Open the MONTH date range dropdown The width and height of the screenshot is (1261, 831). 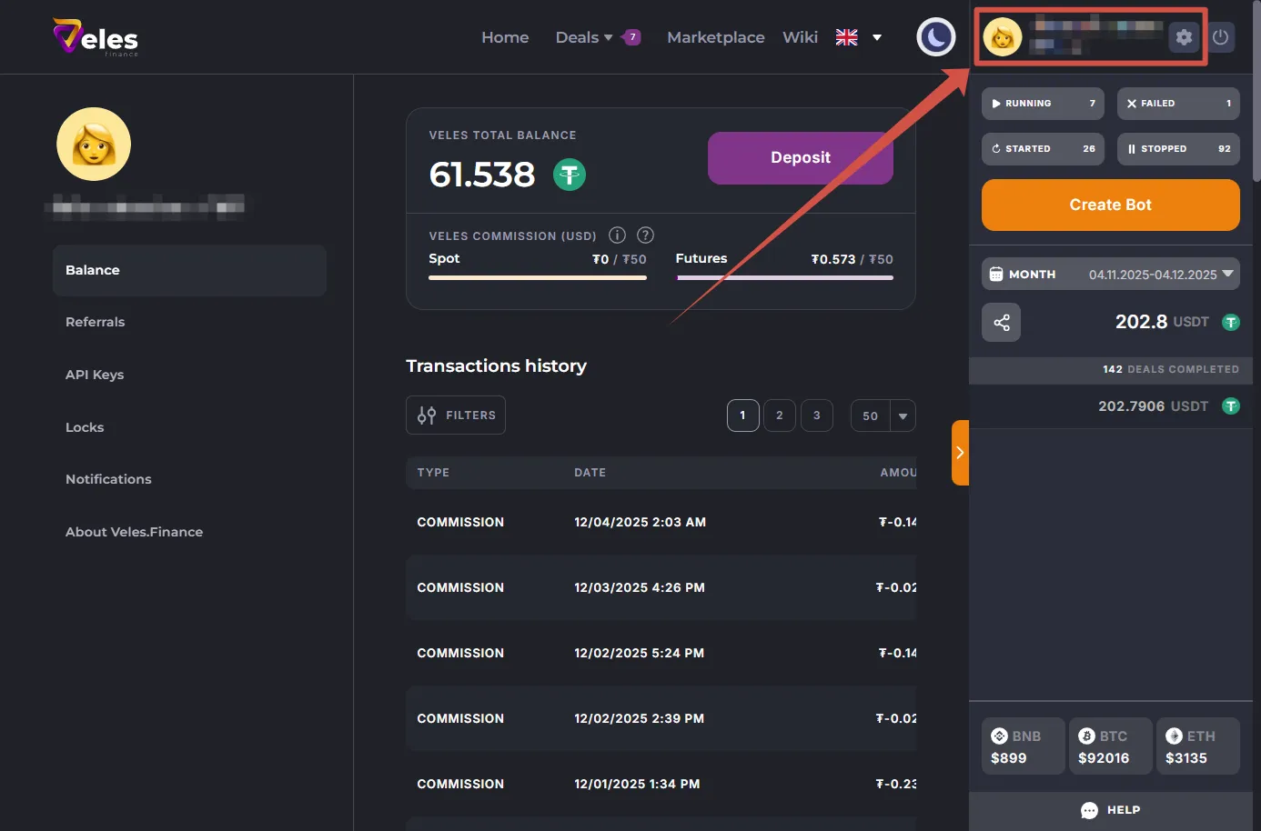1110,275
